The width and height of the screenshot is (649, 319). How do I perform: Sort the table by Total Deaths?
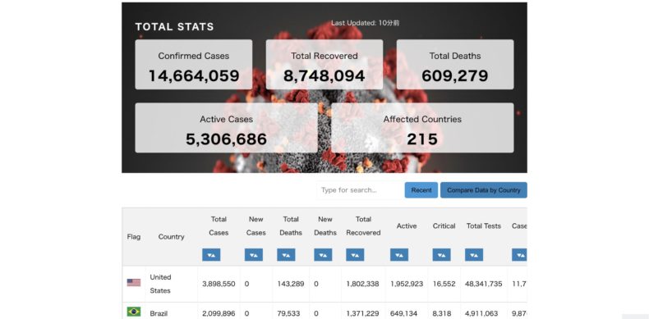tap(286, 255)
